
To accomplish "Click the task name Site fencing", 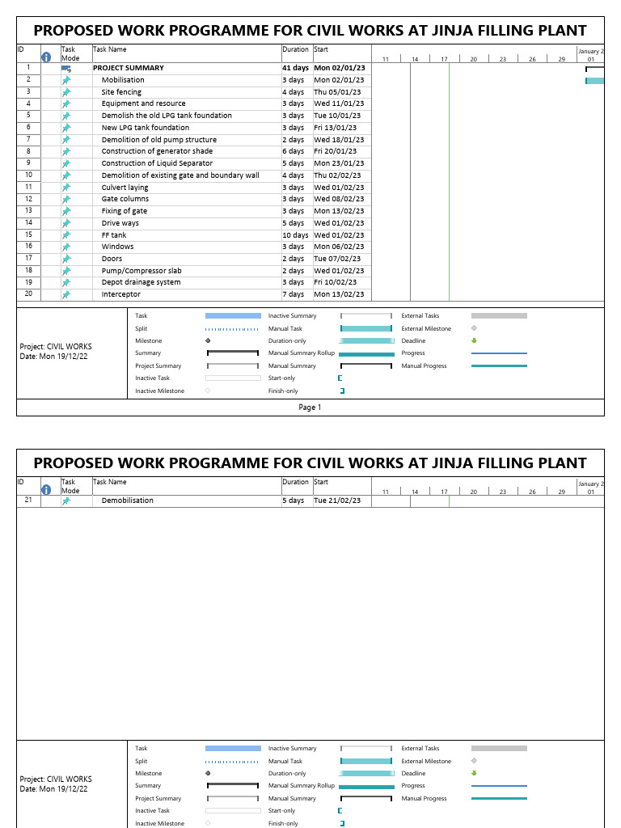I will pos(121,92).
